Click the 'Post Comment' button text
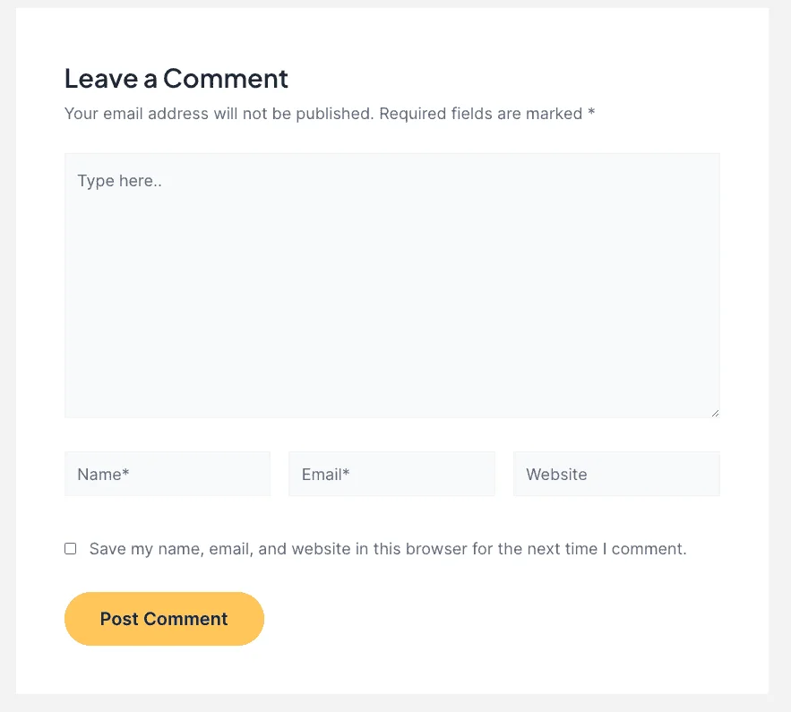Image resolution: width=791 pixels, height=712 pixels. (164, 619)
